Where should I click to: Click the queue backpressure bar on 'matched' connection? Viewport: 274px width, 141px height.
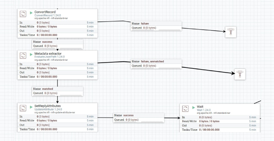point(71,95)
